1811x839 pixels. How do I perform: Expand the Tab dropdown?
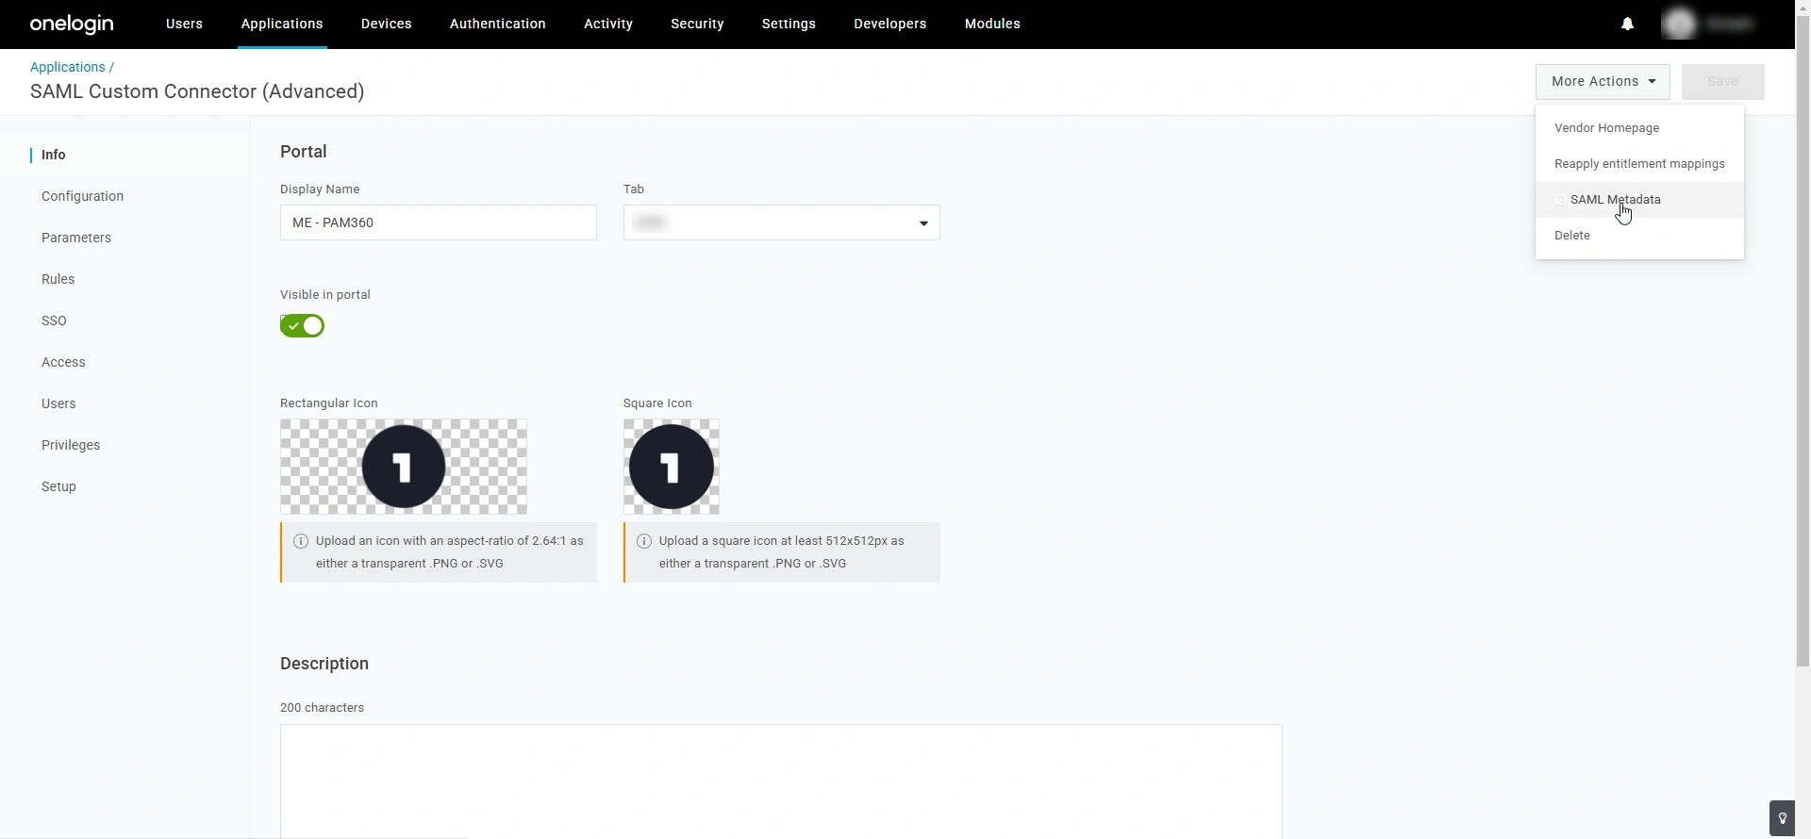pos(782,222)
